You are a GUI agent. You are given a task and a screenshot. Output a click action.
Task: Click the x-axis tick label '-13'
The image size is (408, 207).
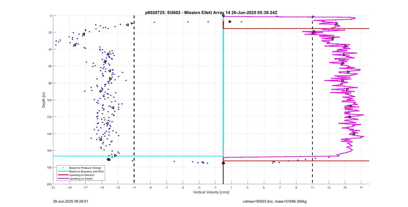(x=118, y=187)
